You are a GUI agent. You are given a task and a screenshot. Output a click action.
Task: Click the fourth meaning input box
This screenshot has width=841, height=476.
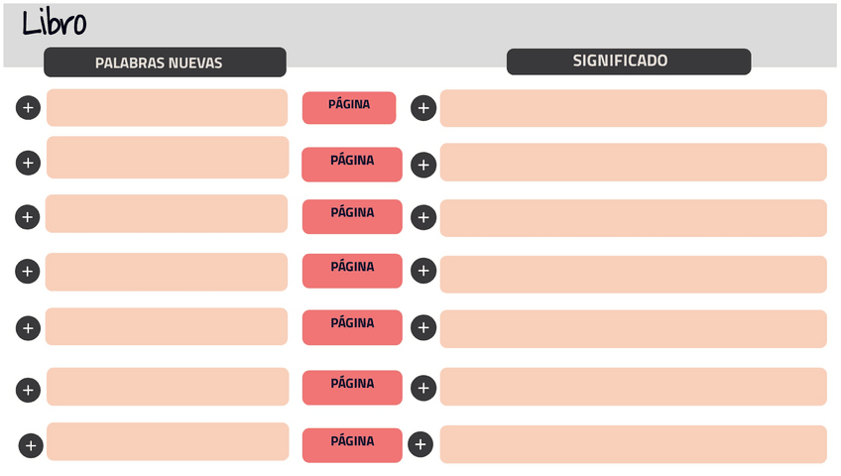coord(633,274)
